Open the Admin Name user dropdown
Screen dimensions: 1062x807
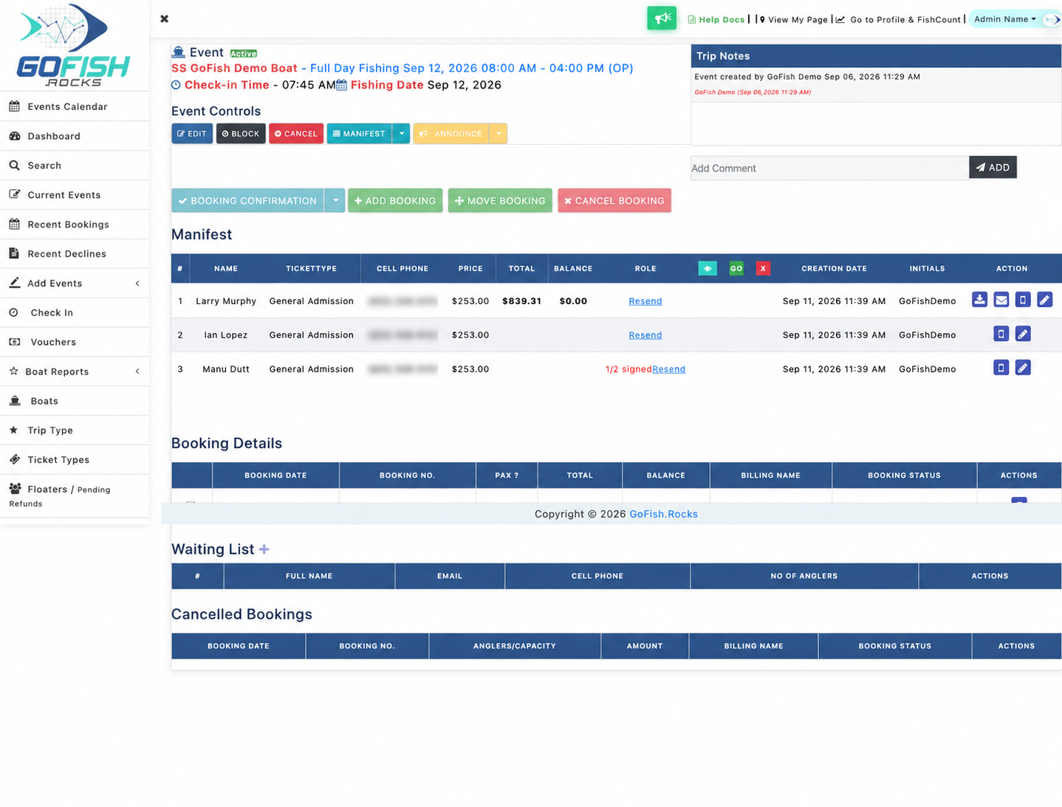pos(1005,19)
